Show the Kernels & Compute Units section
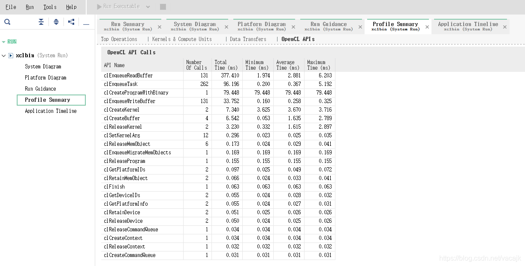The image size is (525, 266). click(182, 39)
